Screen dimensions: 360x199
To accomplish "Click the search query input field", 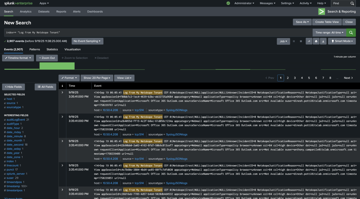I will point(158,33).
